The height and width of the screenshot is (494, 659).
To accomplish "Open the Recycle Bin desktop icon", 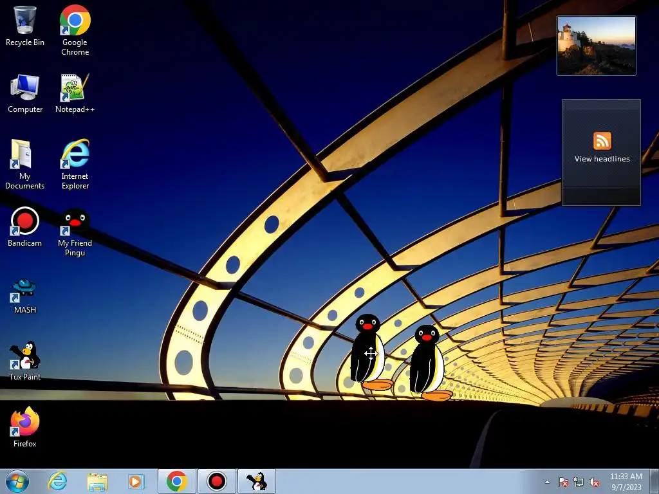I will point(25,26).
